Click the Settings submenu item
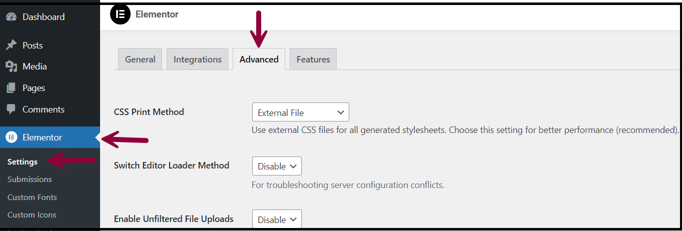Screen dimensions: 682x231 tap(23, 161)
